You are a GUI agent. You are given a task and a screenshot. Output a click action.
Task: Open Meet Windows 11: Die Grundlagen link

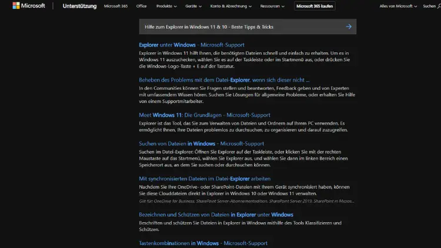tap(205, 115)
